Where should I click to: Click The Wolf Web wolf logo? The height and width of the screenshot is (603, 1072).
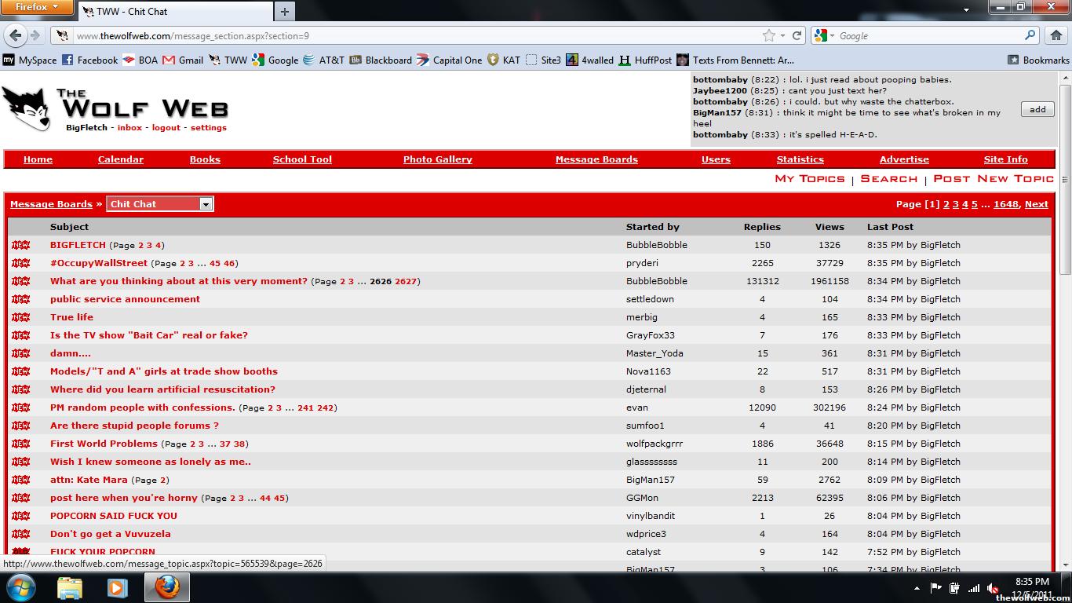[27, 108]
